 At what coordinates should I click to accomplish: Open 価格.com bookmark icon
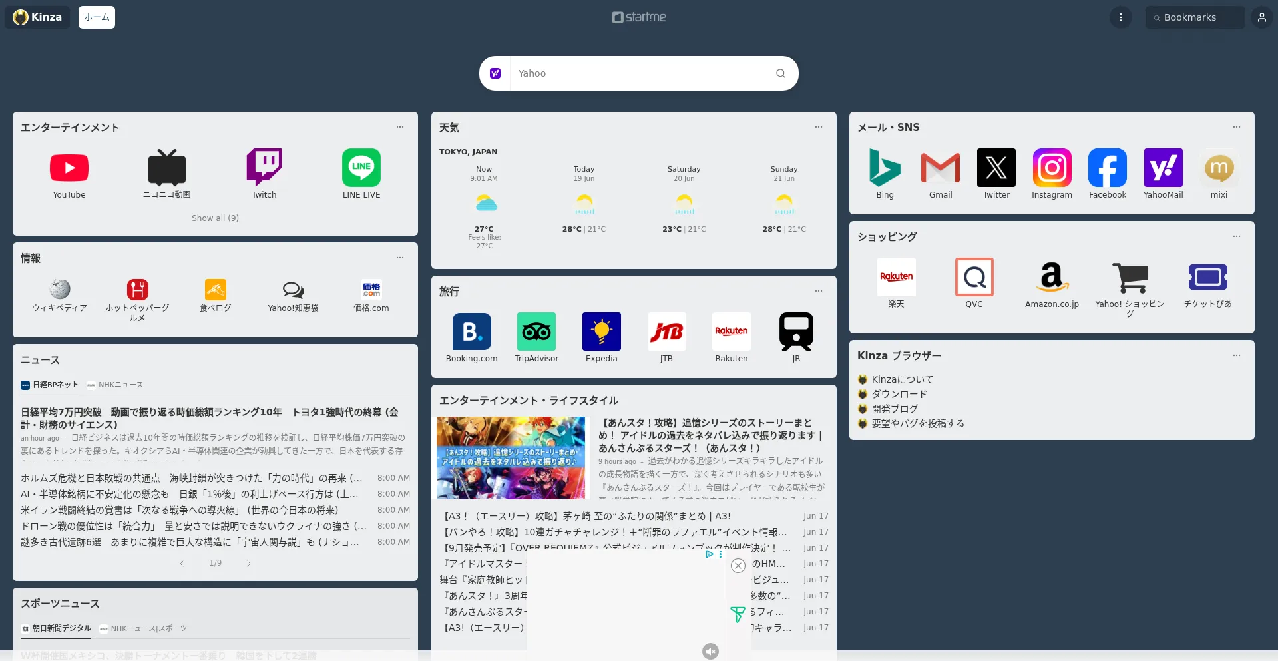(371, 289)
